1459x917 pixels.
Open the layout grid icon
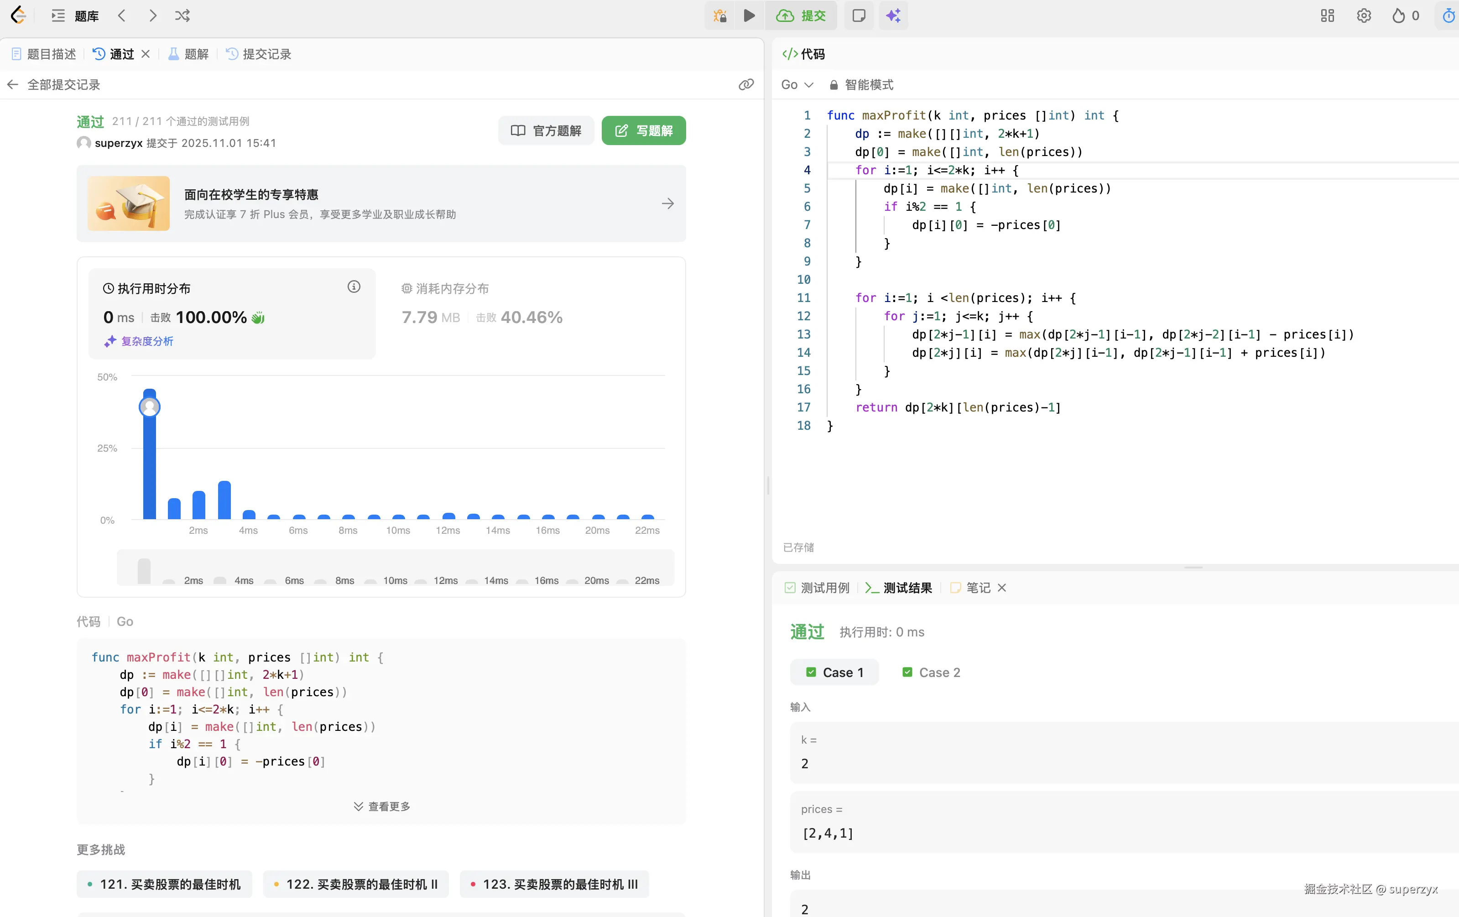[x=1328, y=16]
